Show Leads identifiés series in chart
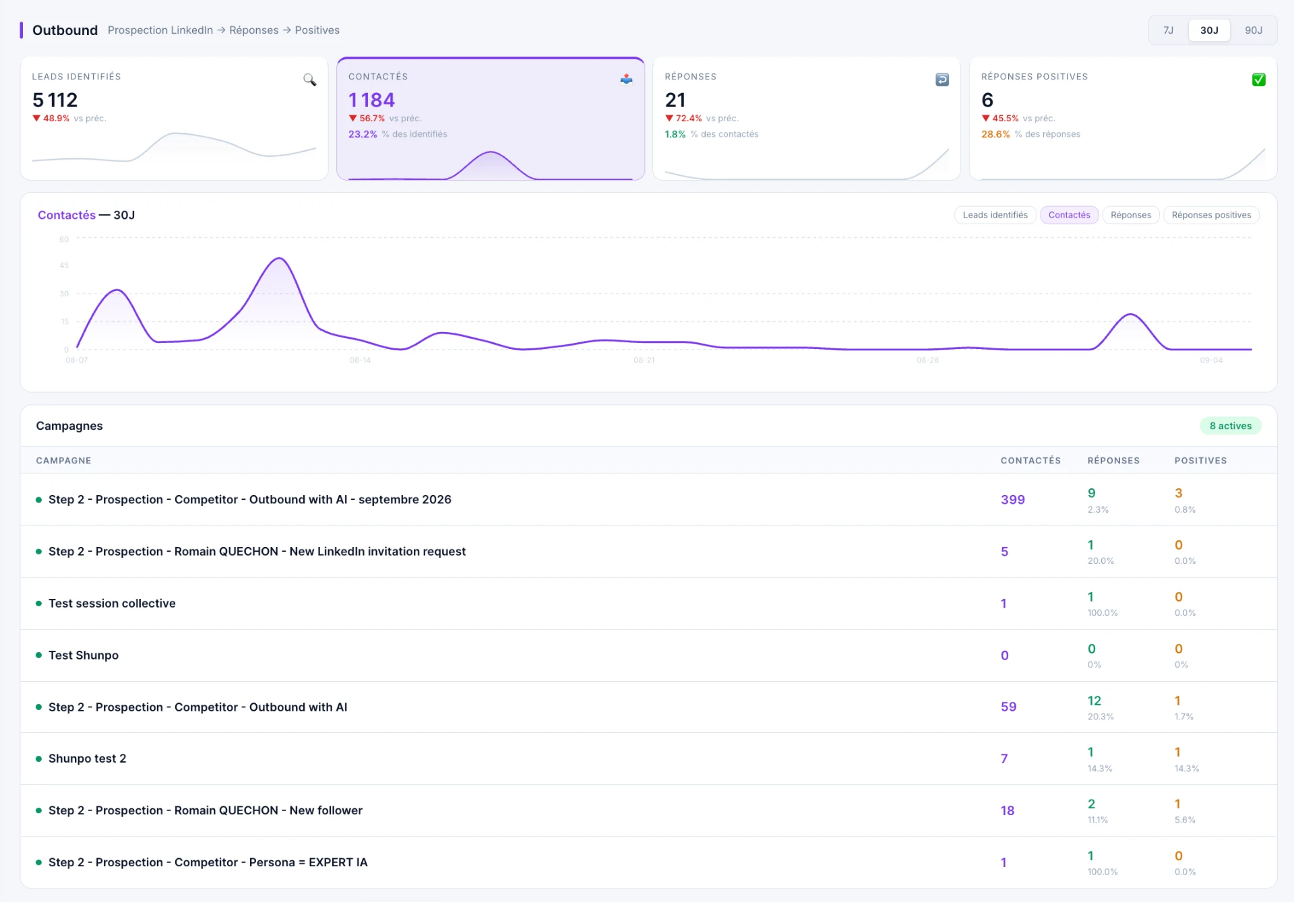The image size is (1294, 902). (995, 215)
